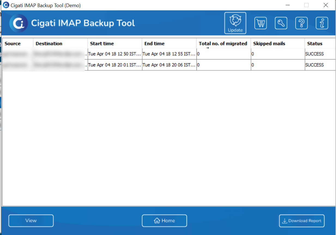Image resolution: width=336 pixels, height=235 pixels.
Task: Select start time Tue Apr 04 18 12 50 cell
Action: point(115,54)
